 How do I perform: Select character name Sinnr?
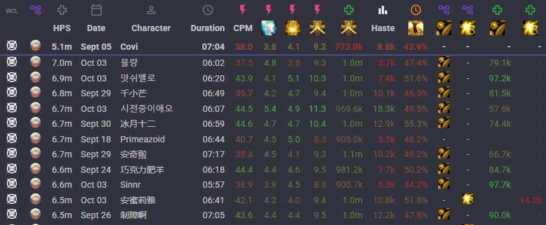[131, 185]
